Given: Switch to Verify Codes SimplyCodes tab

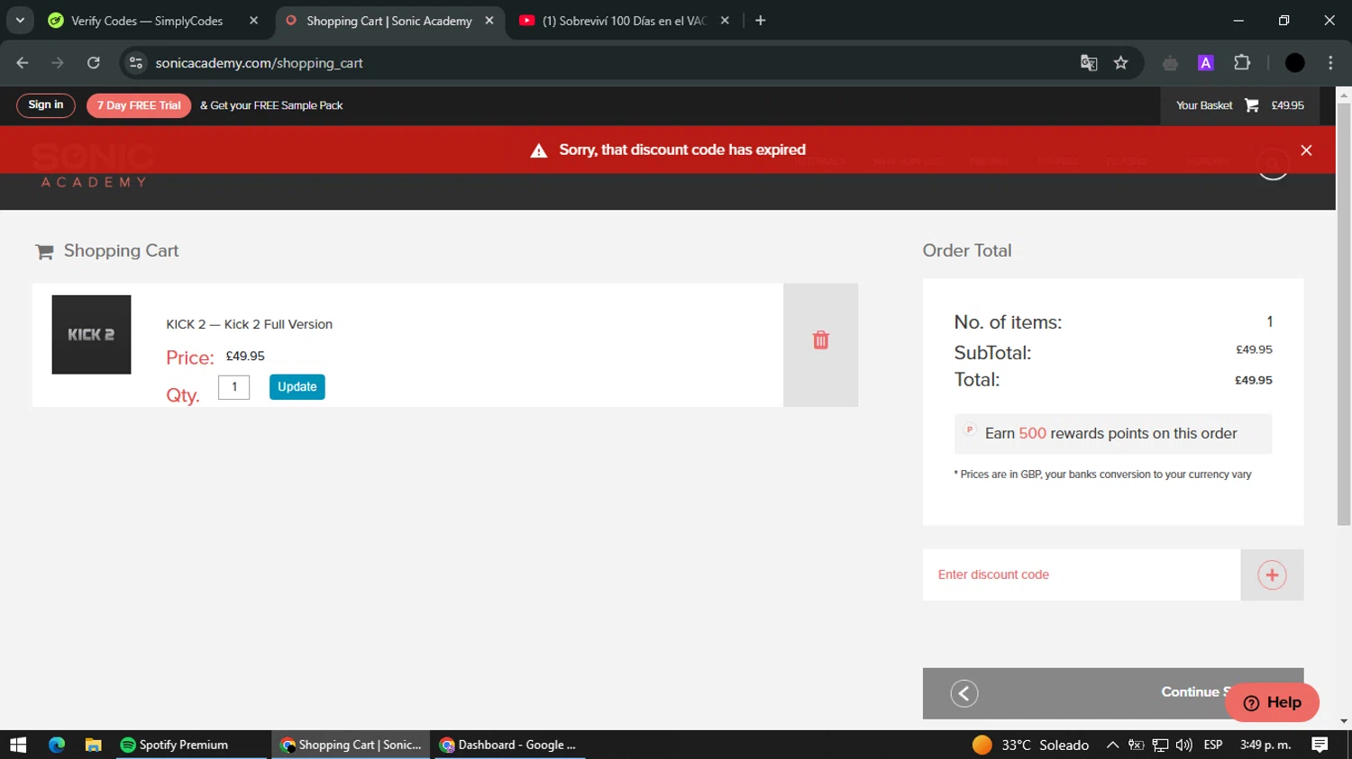Looking at the screenshot, I should pos(147,21).
